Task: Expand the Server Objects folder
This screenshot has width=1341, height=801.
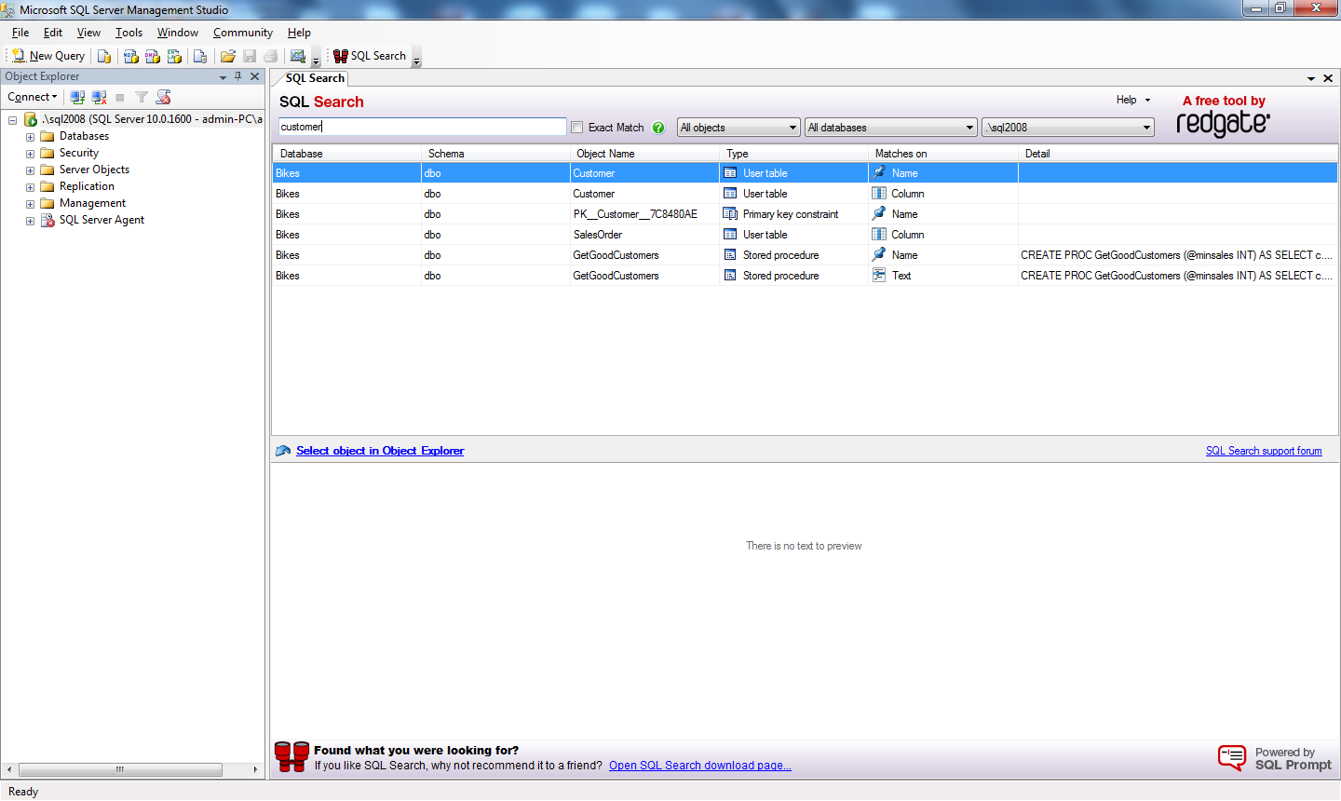Action: tap(30, 170)
